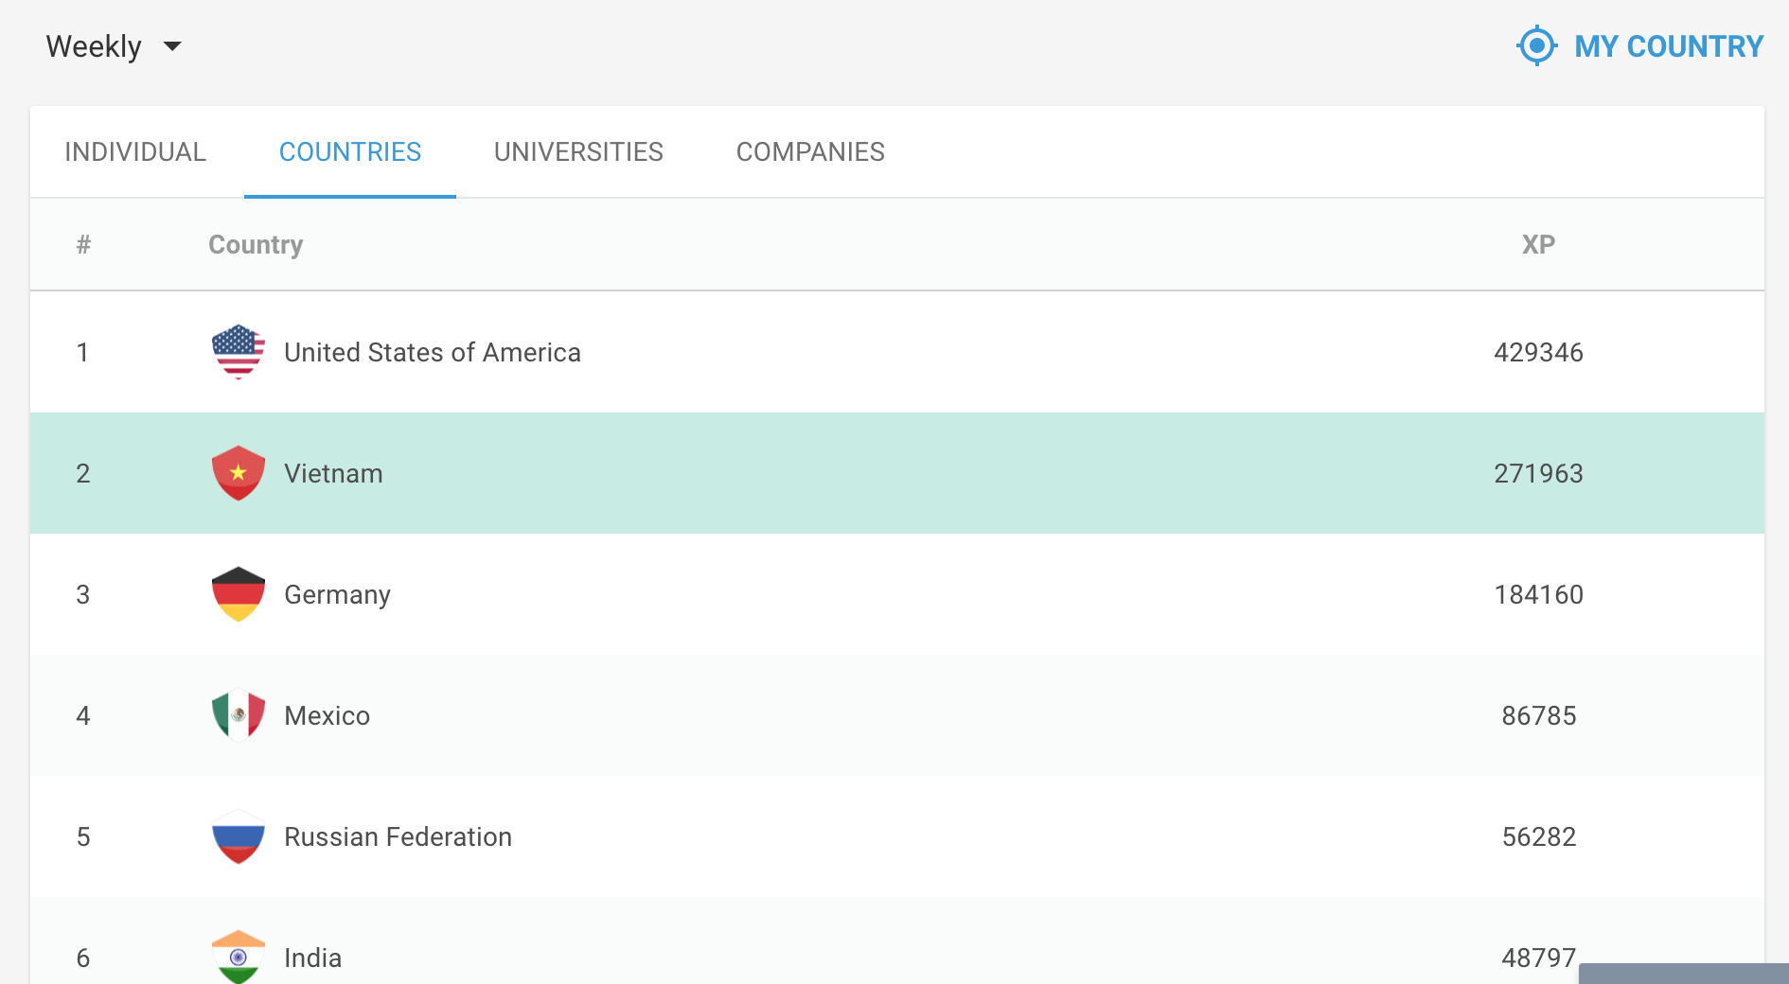Click the United States of America name
Image resolution: width=1789 pixels, height=984 pixels.
pos(433,352)
